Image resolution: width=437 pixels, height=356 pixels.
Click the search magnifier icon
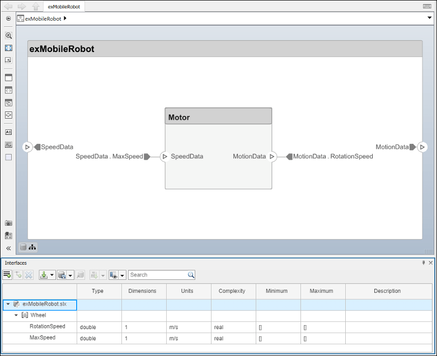[191, 275]
